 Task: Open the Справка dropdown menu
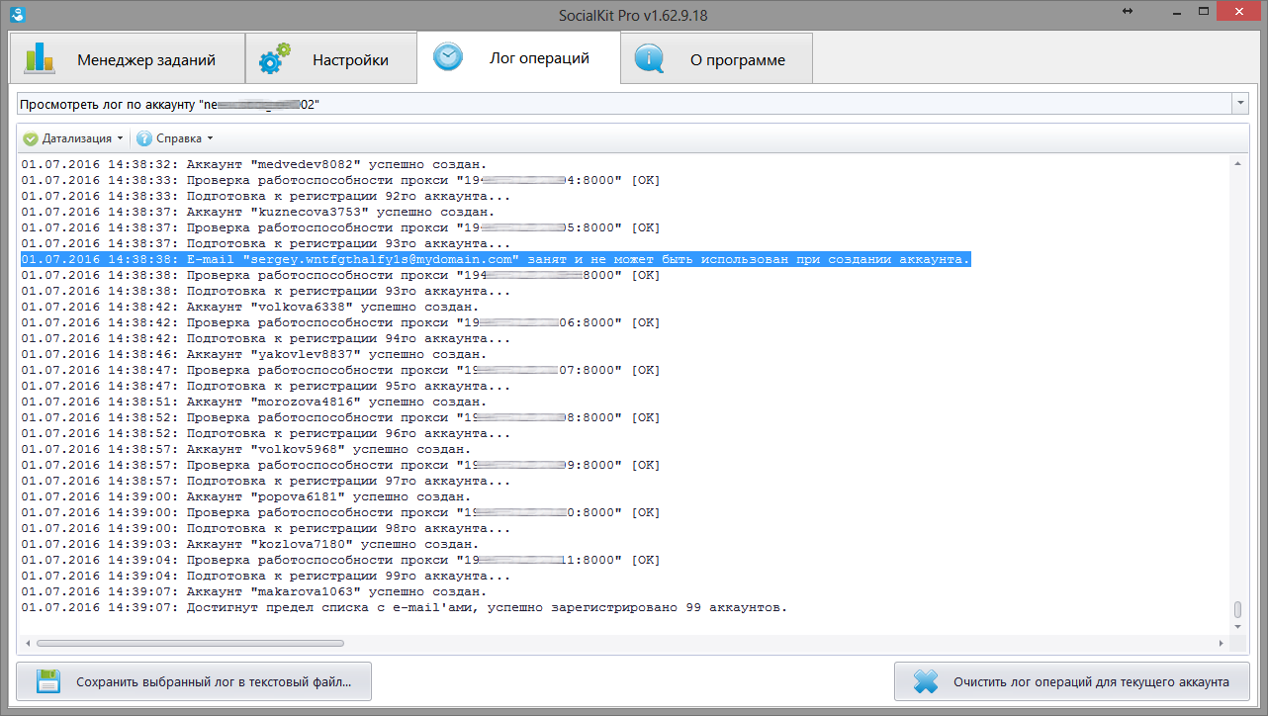point(176,138)
